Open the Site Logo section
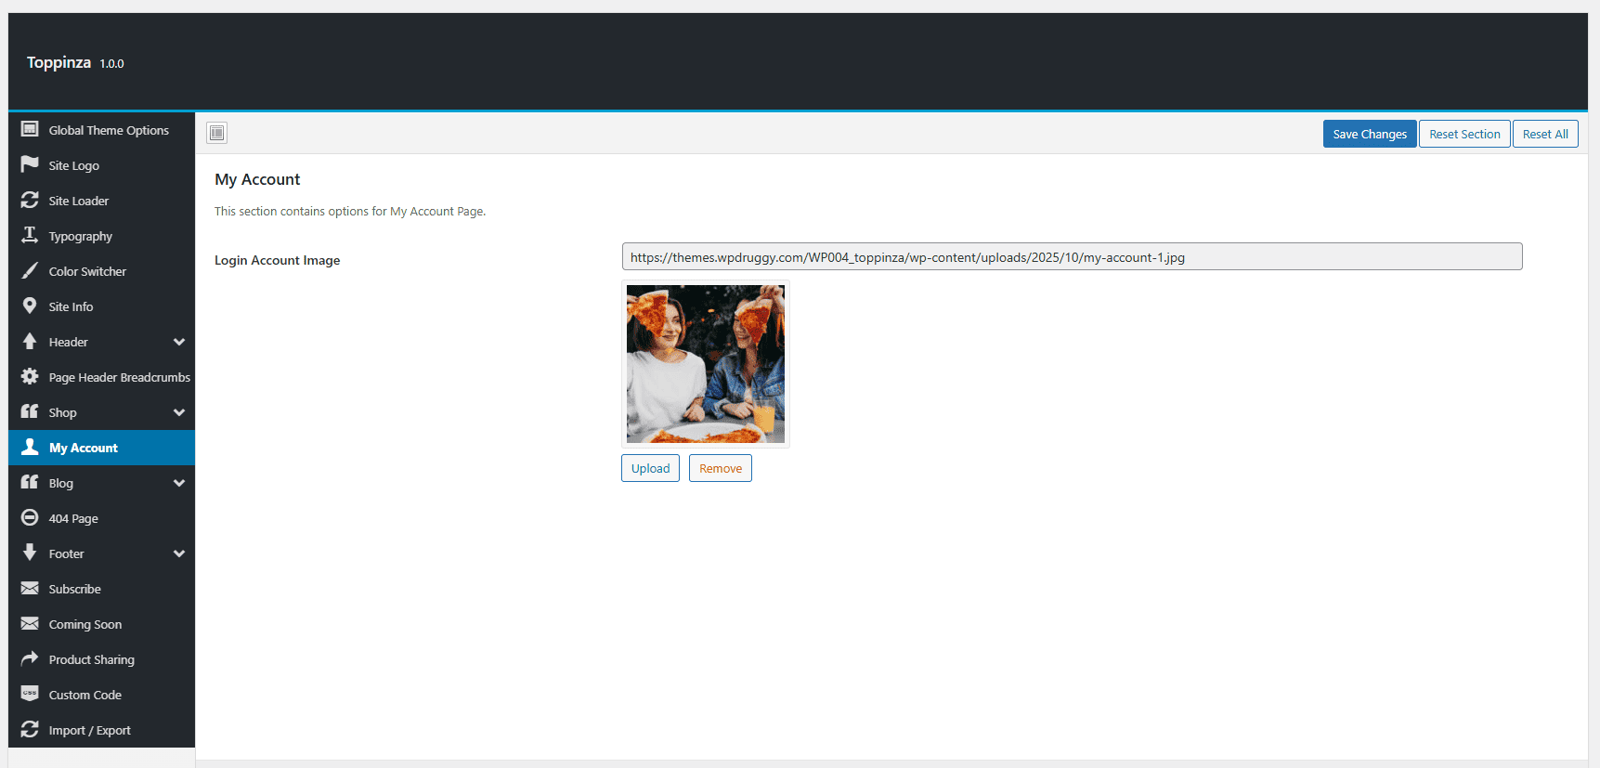The image size is (1600, 768). [x=101, y=165]
